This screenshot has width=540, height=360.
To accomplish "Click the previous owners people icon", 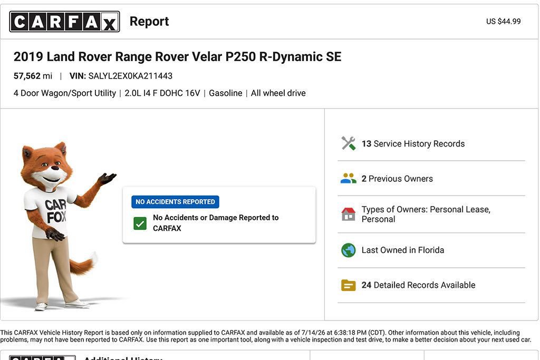I will pos(348,179).
